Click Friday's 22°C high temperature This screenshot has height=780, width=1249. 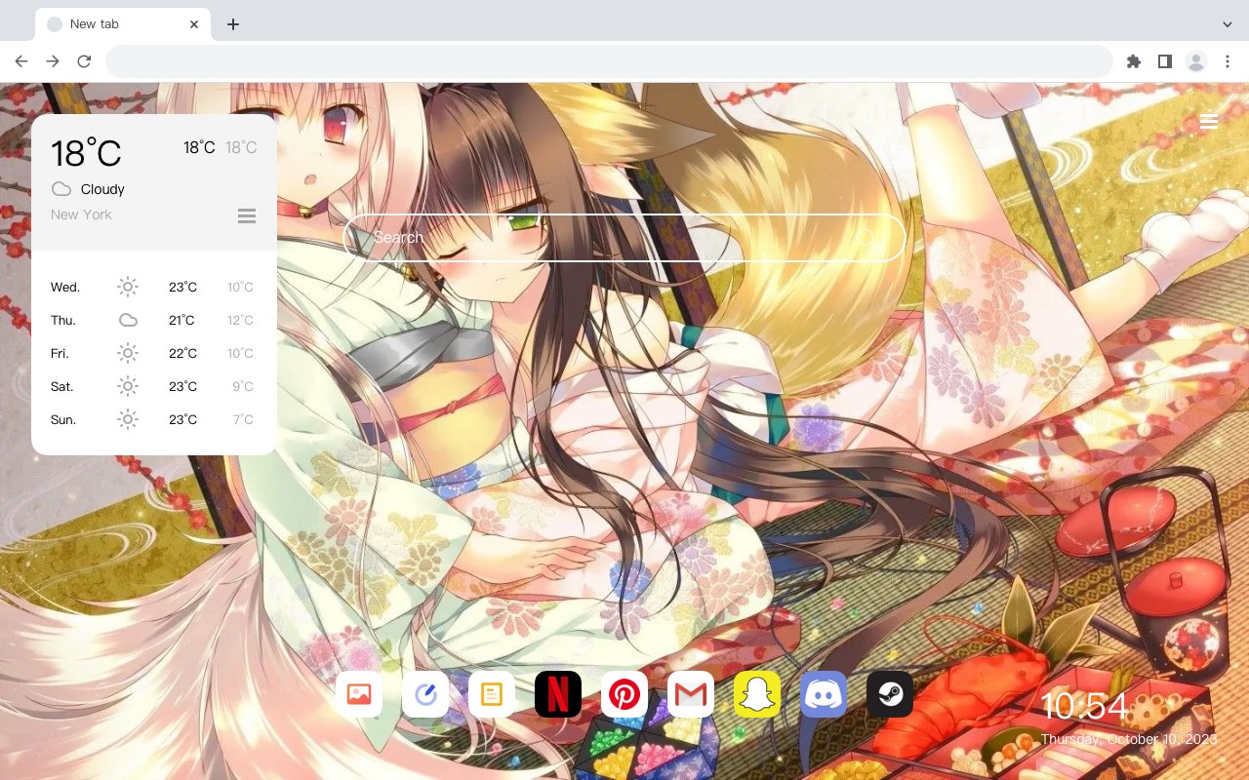pos(182,354)
